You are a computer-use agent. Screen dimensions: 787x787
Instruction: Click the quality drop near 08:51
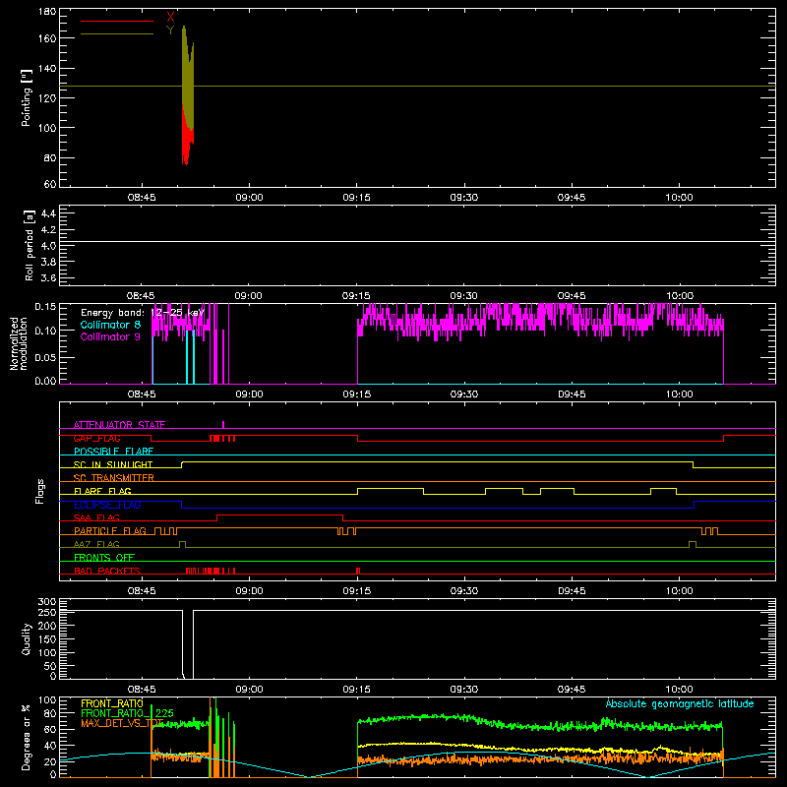pyautogui.click(x=188, y=644)
